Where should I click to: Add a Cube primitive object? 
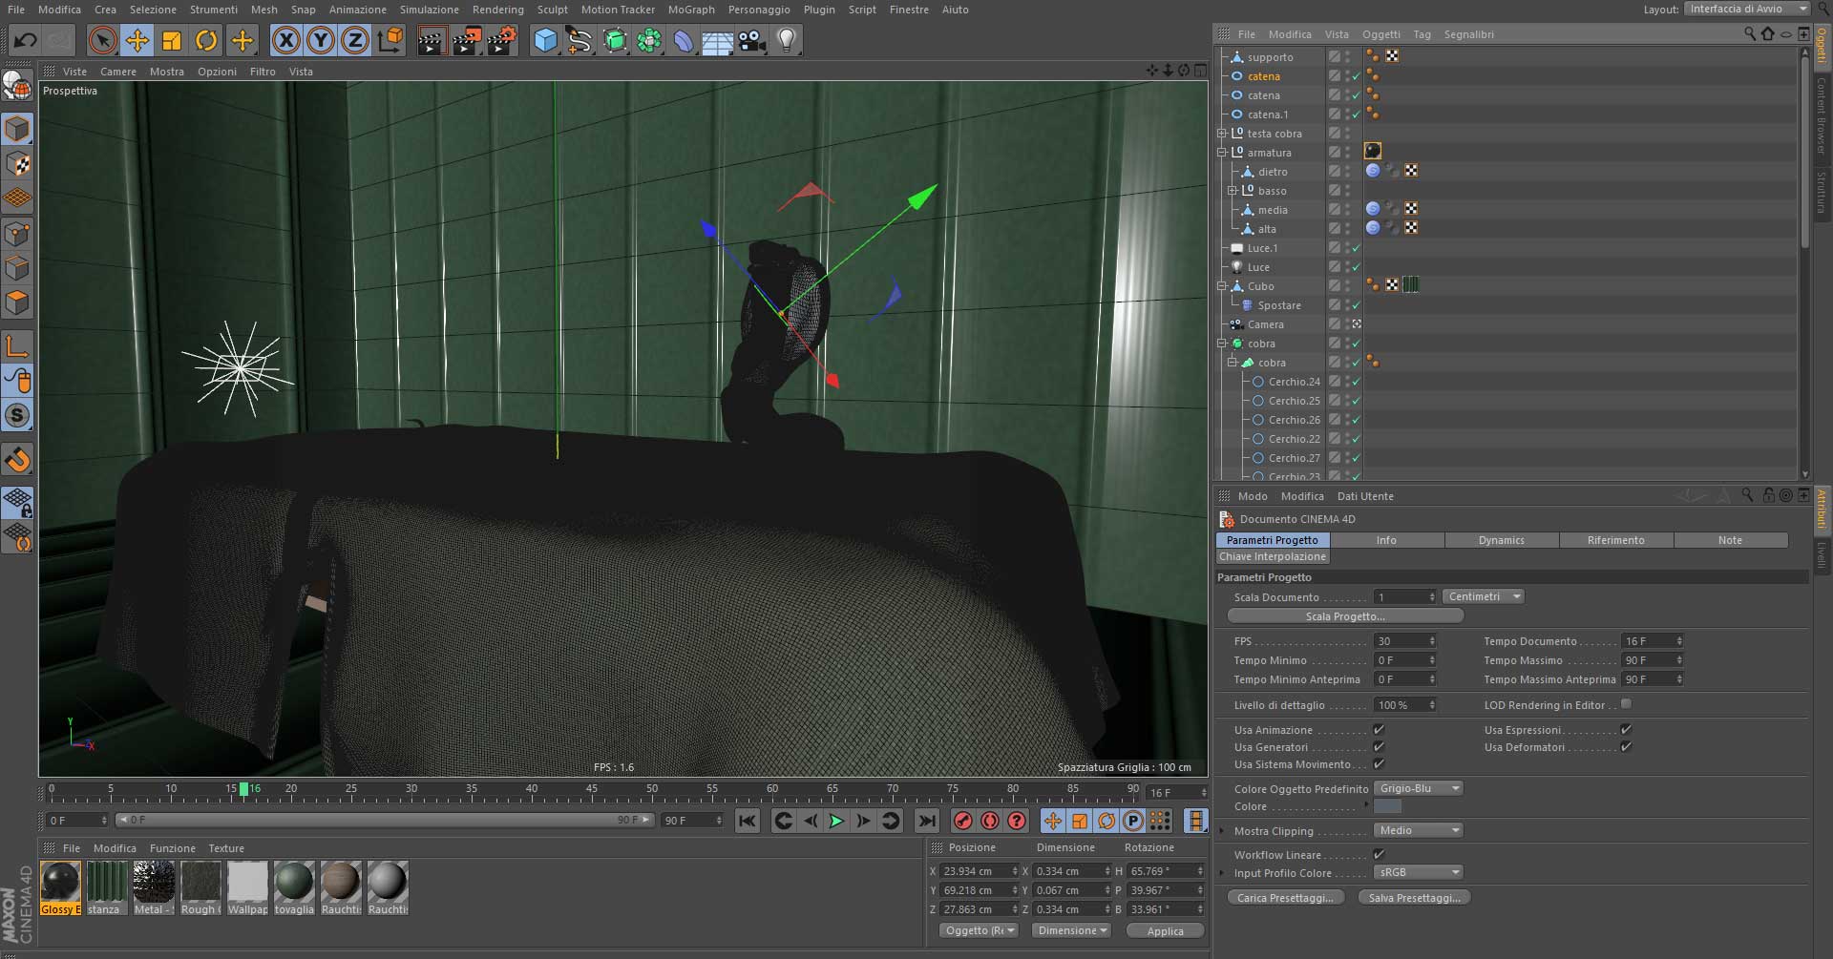pyautogui.click(x=545, y=40)
